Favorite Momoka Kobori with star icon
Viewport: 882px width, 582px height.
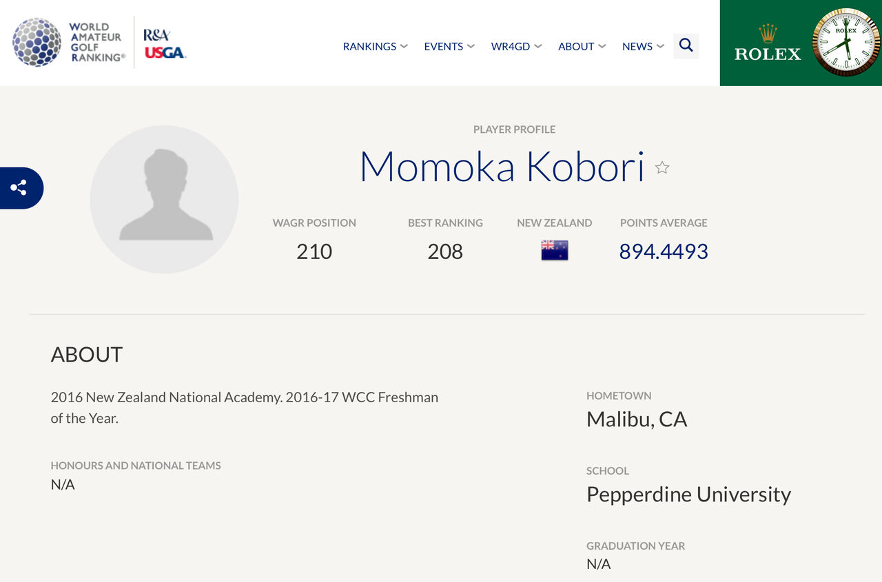click(662, 167)
